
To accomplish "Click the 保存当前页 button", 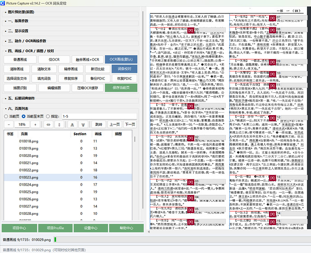I will (x=121, y=88).
